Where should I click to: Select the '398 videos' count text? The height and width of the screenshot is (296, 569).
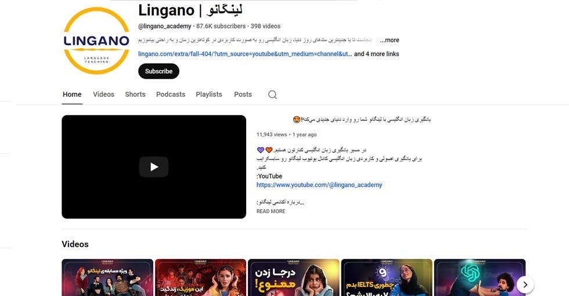coord(265,26)
